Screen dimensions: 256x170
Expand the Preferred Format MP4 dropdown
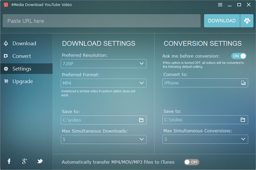pyautogui.click(x=103, y=83)
